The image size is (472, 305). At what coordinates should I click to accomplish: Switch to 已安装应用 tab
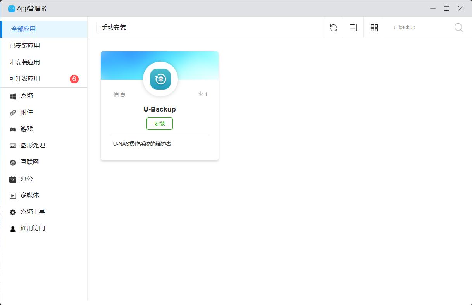(24, 46)
